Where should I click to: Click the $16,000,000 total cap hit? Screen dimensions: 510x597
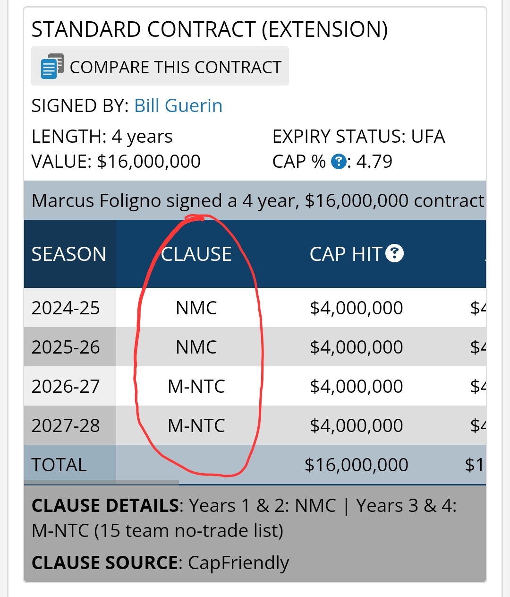pos(357,465)
